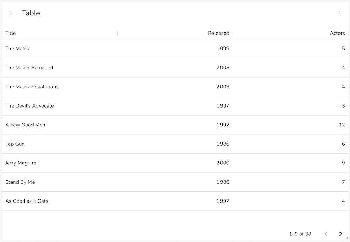Viewport: 350px width, 242px height.
Task: Click the previous page arrow
Action: 326,234
